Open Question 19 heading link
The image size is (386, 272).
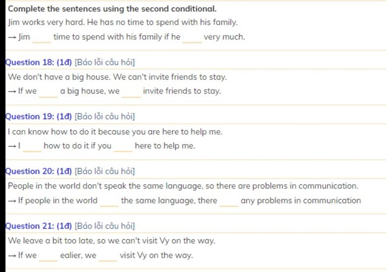coord(38,117)
